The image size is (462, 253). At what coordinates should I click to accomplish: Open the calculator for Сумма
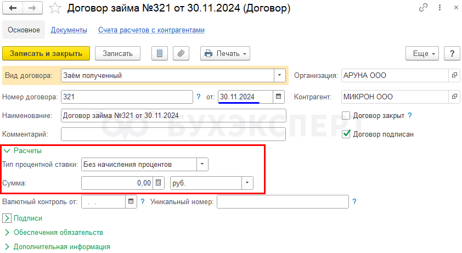click(158, 183)
